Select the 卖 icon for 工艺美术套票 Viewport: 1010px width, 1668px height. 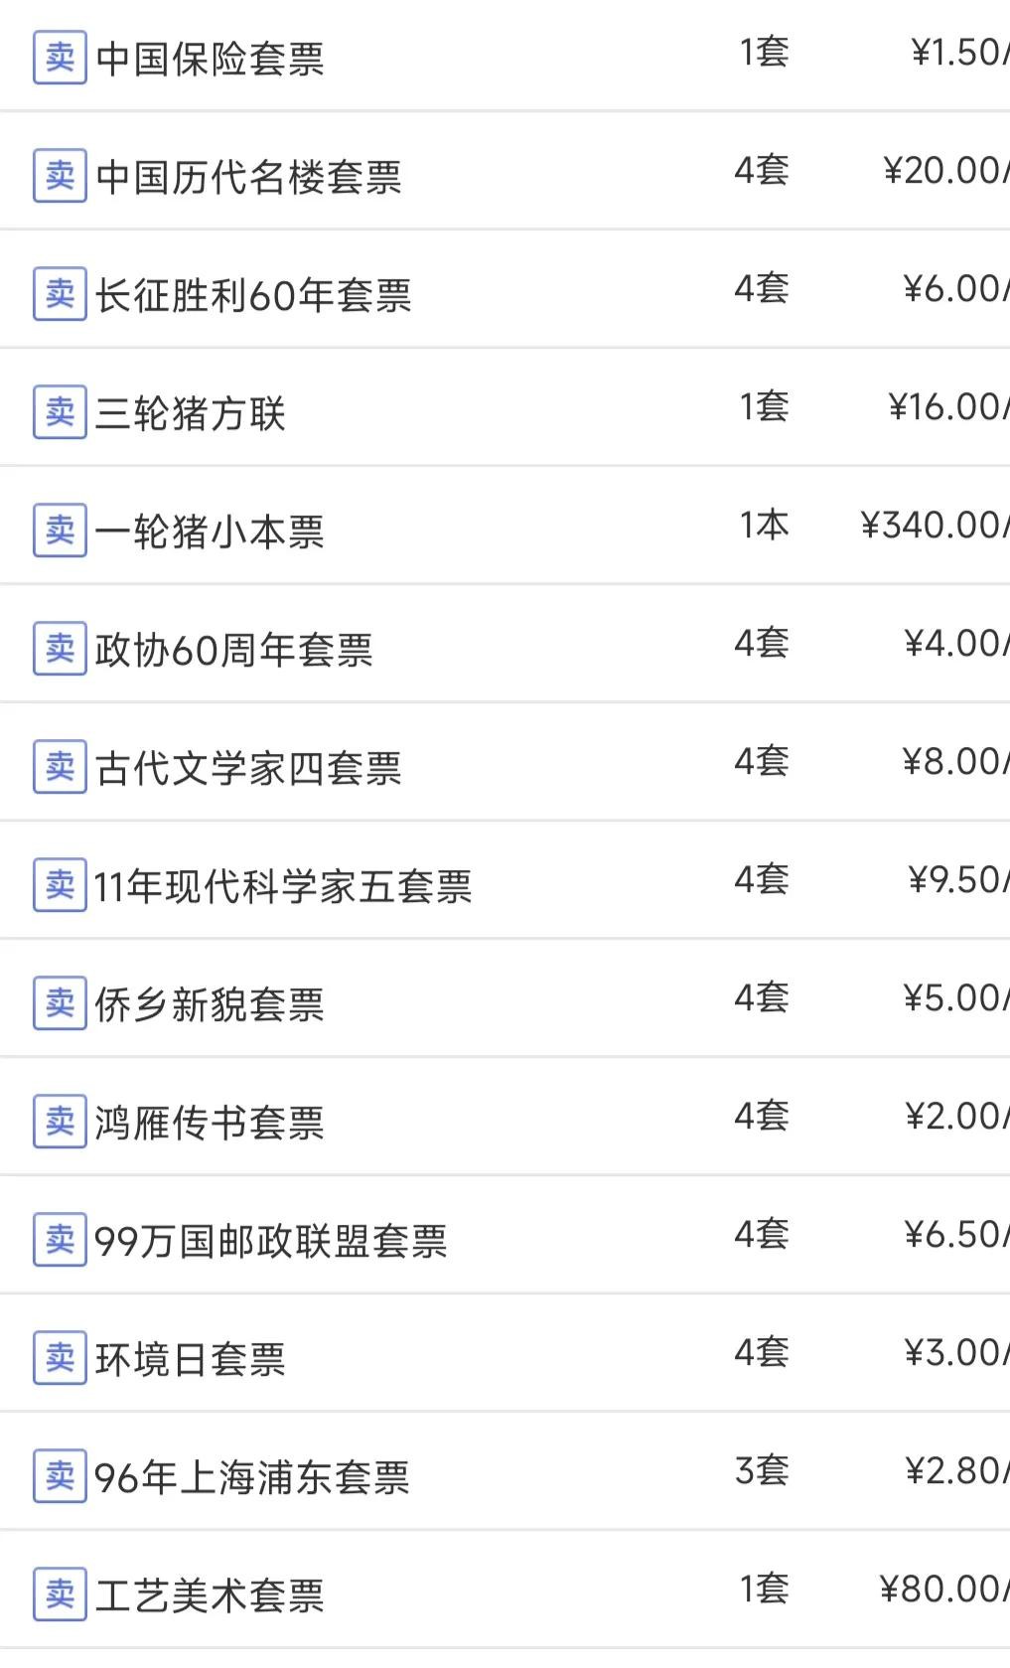60,1594
